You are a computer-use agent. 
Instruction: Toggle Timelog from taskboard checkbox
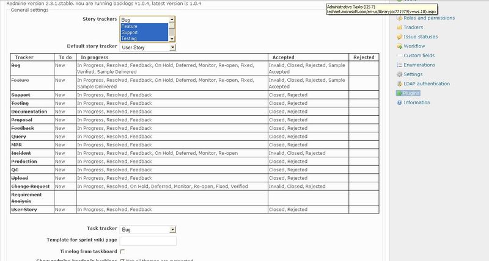point(122,251)
